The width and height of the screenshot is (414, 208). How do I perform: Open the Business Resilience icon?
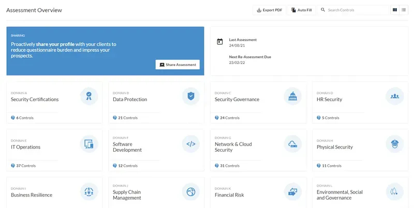tap(89, 192)
